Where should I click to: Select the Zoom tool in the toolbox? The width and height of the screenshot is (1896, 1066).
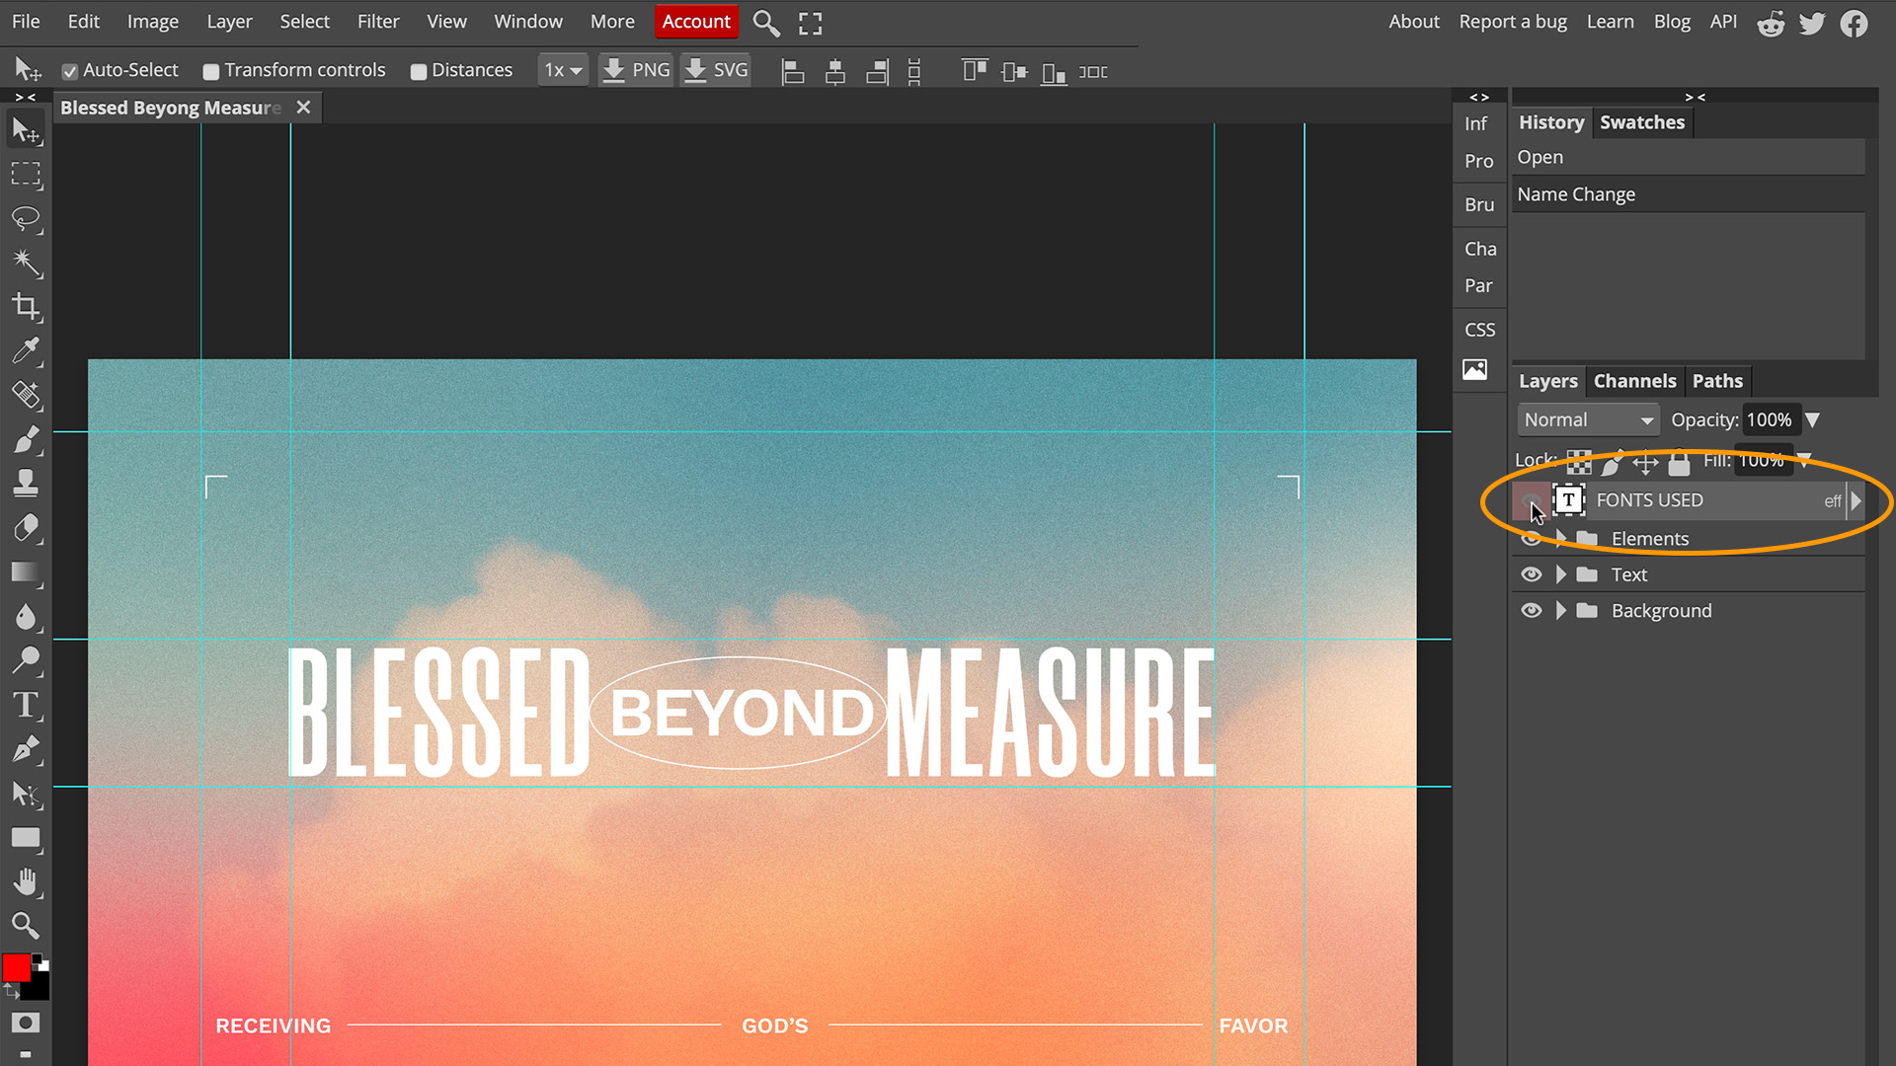26,925
